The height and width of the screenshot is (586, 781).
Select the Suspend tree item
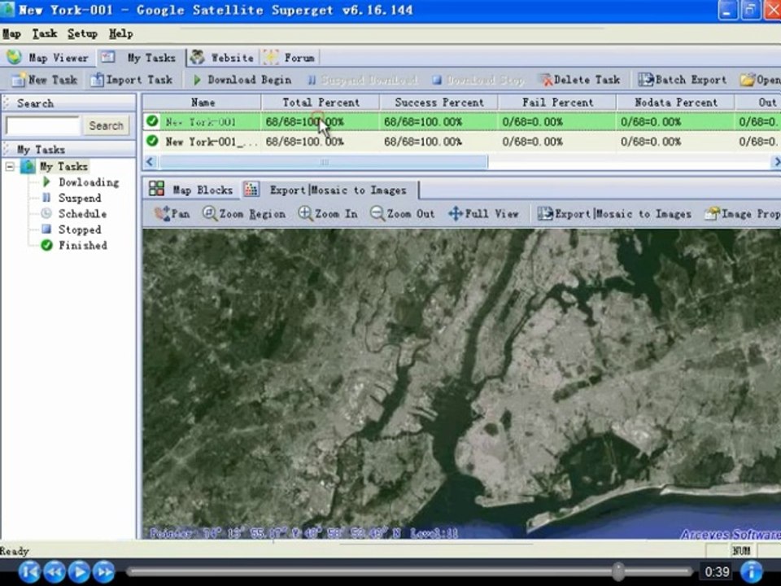(x=80, y=198)
